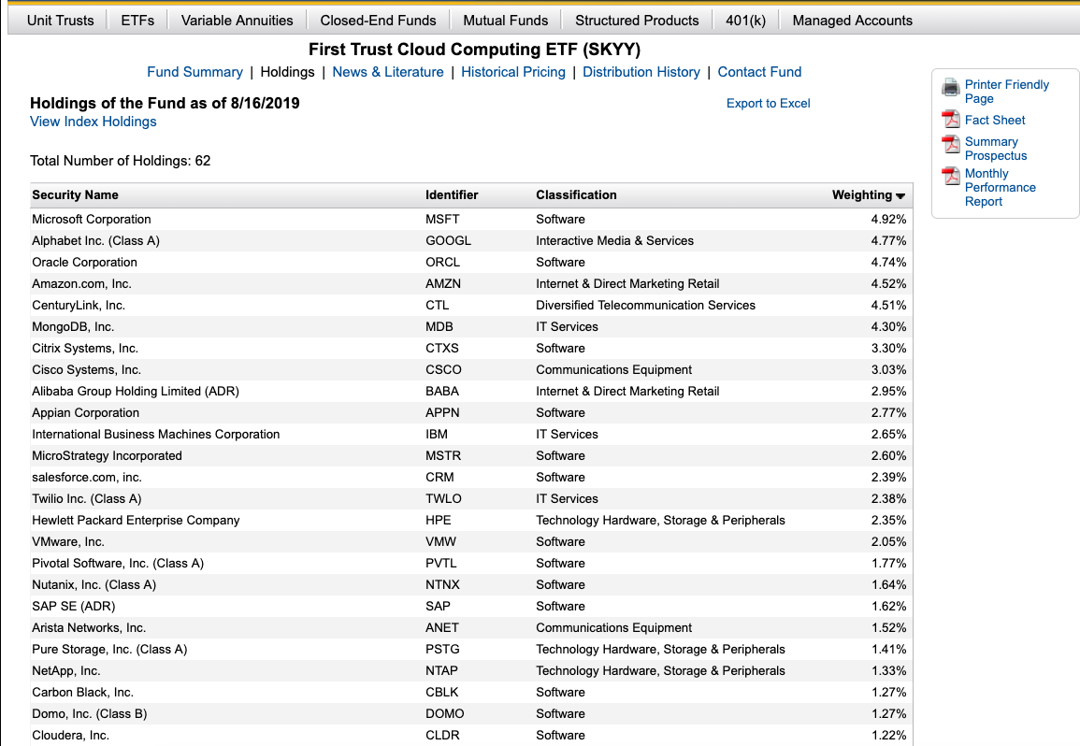Screen dimensions: 1080x746
Task: Open the Fund Summary link
Action: [x=194, y=72]
